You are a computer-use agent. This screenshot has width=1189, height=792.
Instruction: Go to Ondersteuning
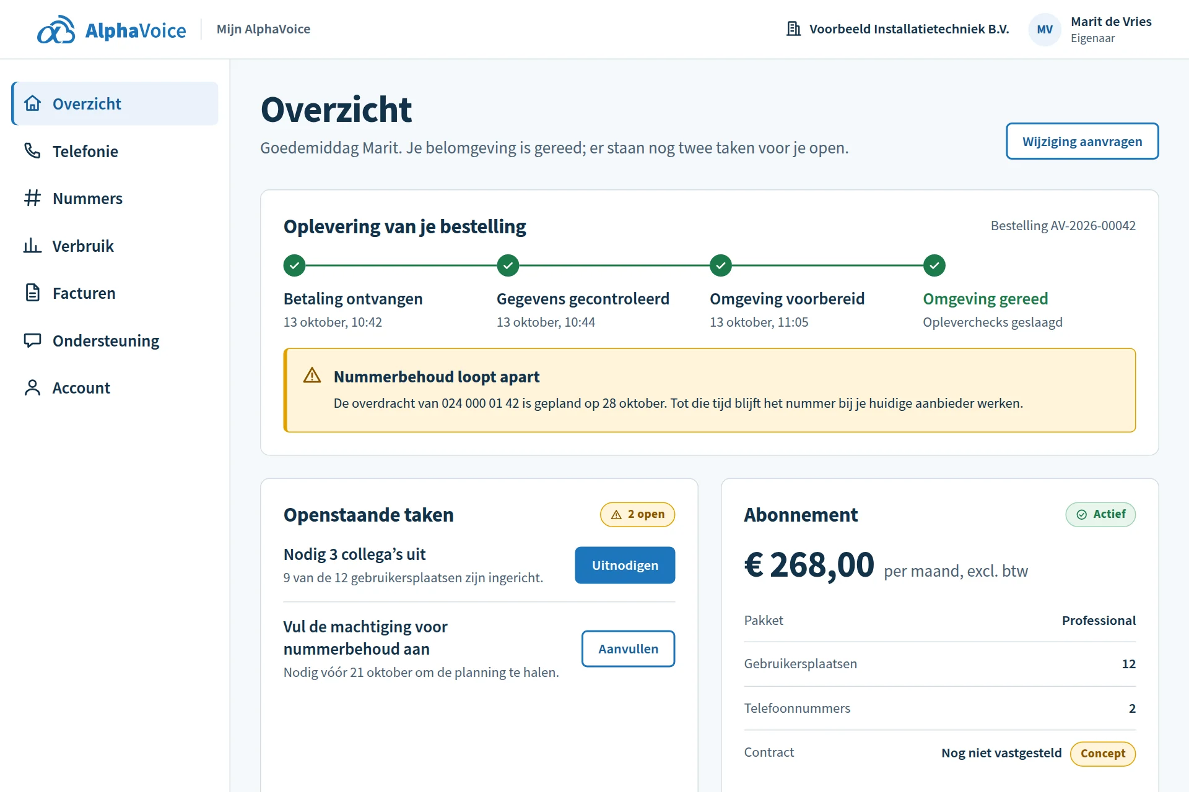(x=115, y=340)
